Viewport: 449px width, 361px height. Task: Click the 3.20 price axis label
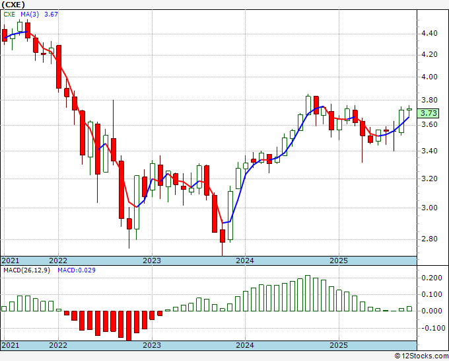[x=429, y=179]
